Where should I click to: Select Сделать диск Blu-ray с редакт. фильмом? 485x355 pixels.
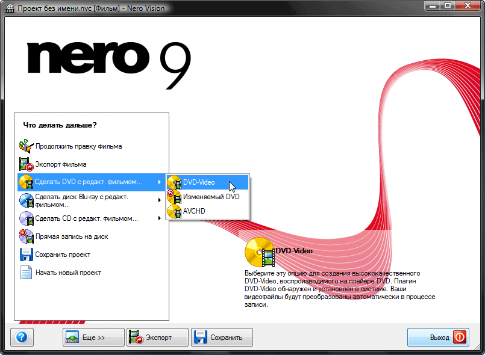click(92, 200)
